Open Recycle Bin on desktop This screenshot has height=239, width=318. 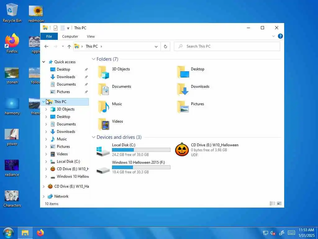pos(12,12)
